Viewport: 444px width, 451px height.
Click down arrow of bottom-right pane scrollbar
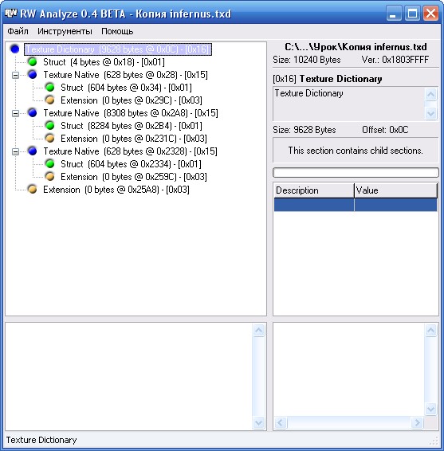pos(430,409)
